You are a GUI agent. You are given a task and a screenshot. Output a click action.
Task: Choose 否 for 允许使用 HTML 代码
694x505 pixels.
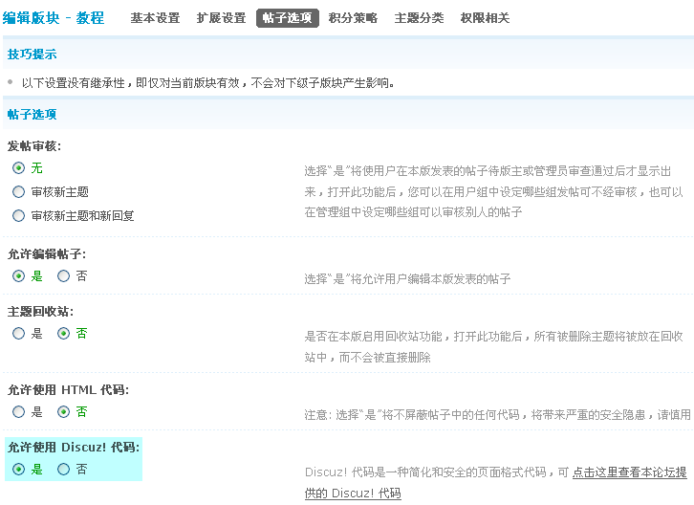[64, 412]
